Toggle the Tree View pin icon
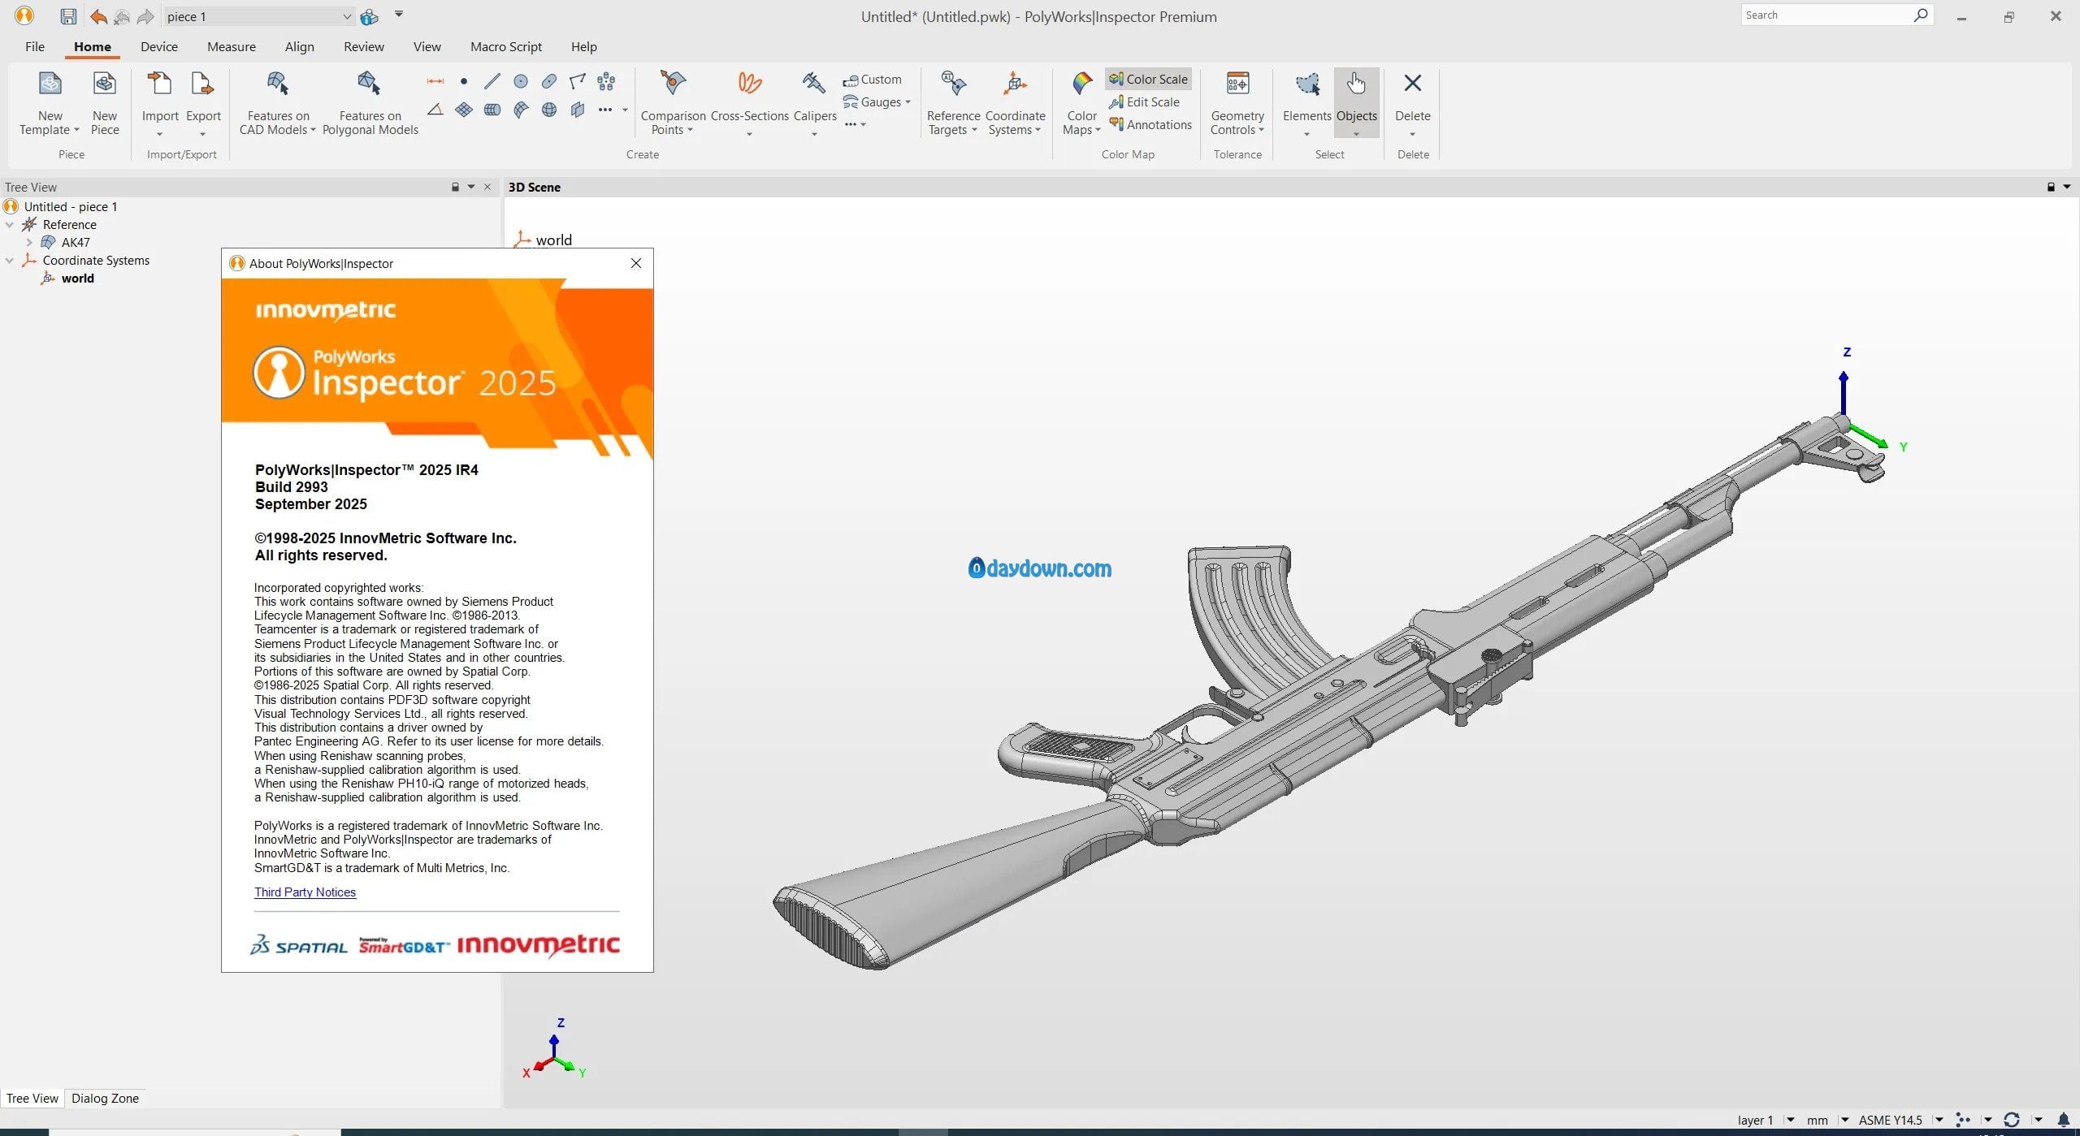The height and width of the screenshot is (1136, 2080). [x=455, y=187]
